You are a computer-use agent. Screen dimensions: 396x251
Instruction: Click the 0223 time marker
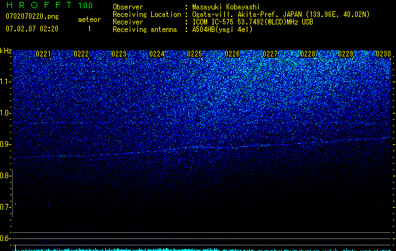pyautogui.click(x=119, y=54)
